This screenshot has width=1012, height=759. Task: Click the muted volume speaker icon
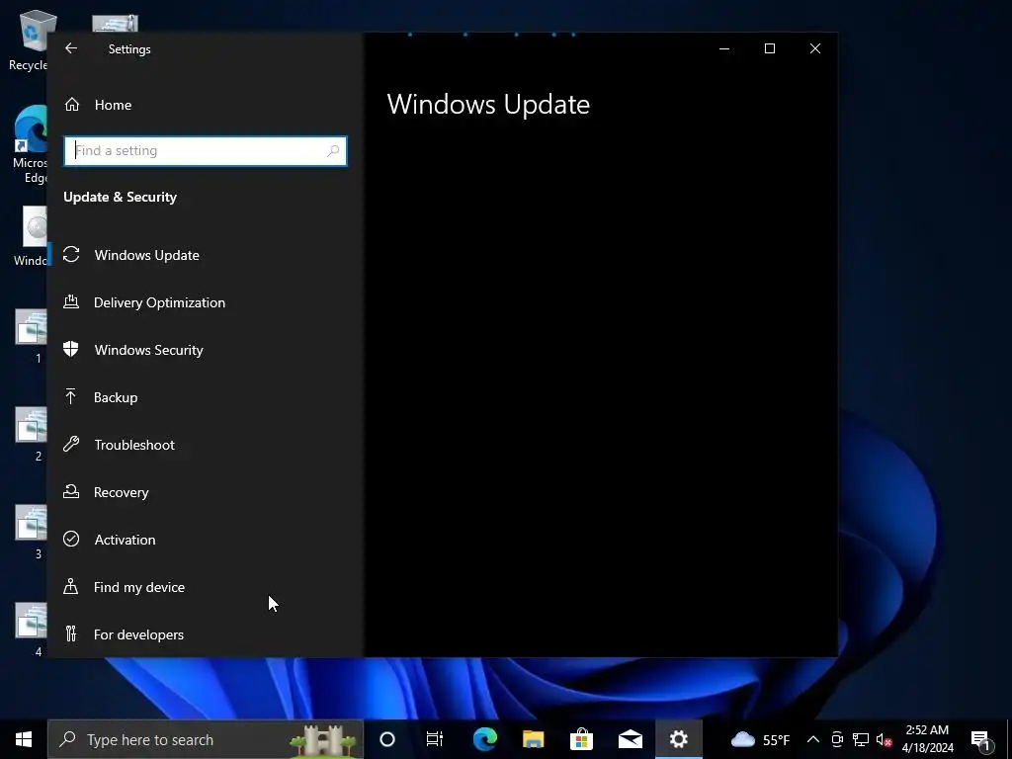[x=884, y=739]
